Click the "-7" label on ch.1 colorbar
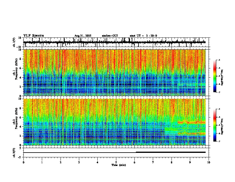 tap(219, 92)
